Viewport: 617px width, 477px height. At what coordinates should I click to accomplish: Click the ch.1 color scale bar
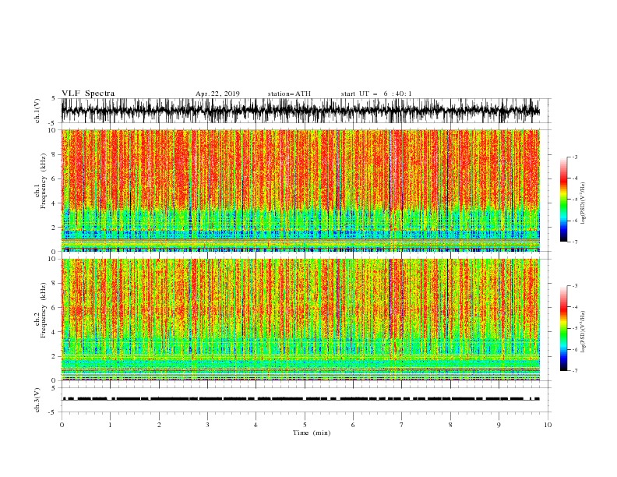click(x=563, y=200)
